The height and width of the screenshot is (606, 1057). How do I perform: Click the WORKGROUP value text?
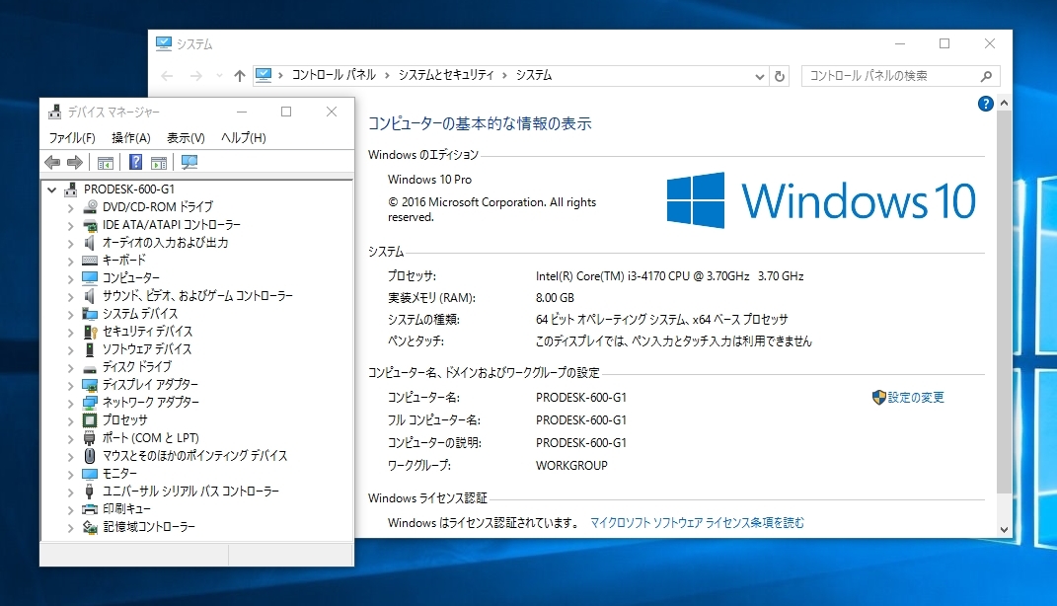(571, 465)
